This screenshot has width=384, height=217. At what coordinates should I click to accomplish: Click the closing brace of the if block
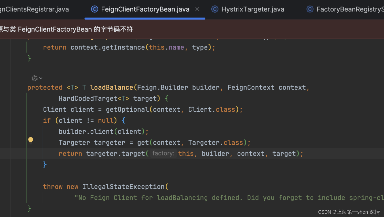[45, 164]
